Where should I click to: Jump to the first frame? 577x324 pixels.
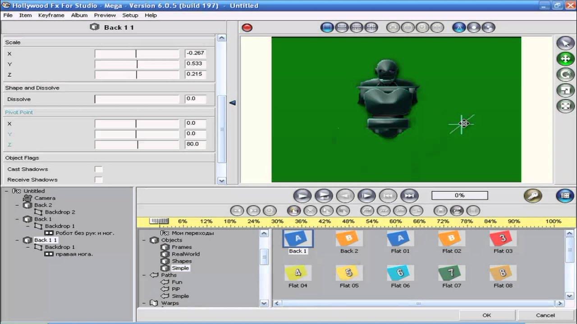click(x=388, y=196)
